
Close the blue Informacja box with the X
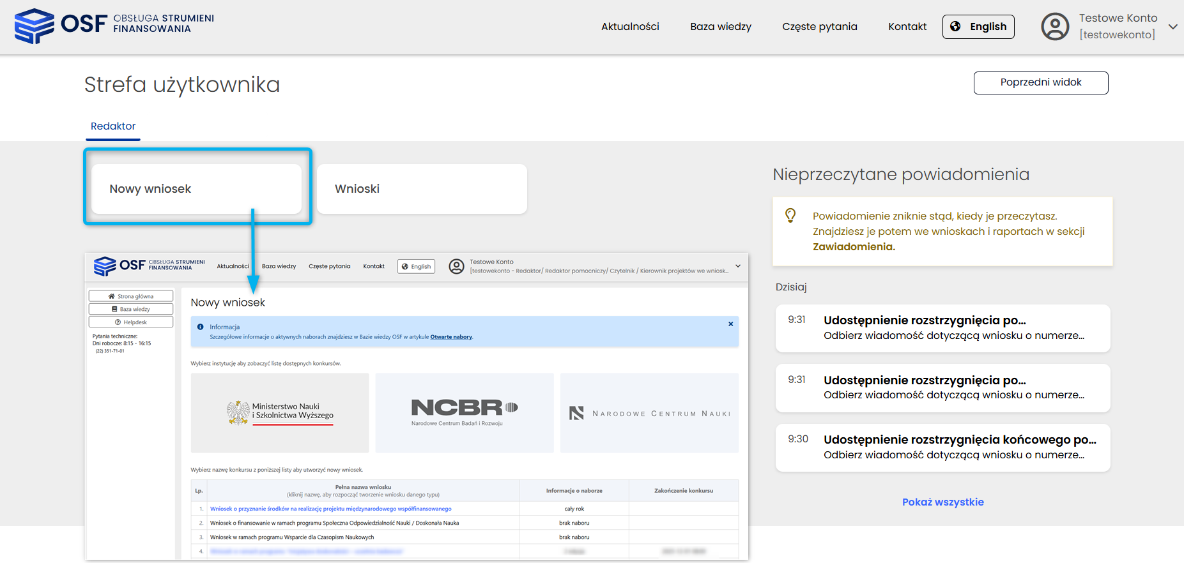tap(730, 324)
